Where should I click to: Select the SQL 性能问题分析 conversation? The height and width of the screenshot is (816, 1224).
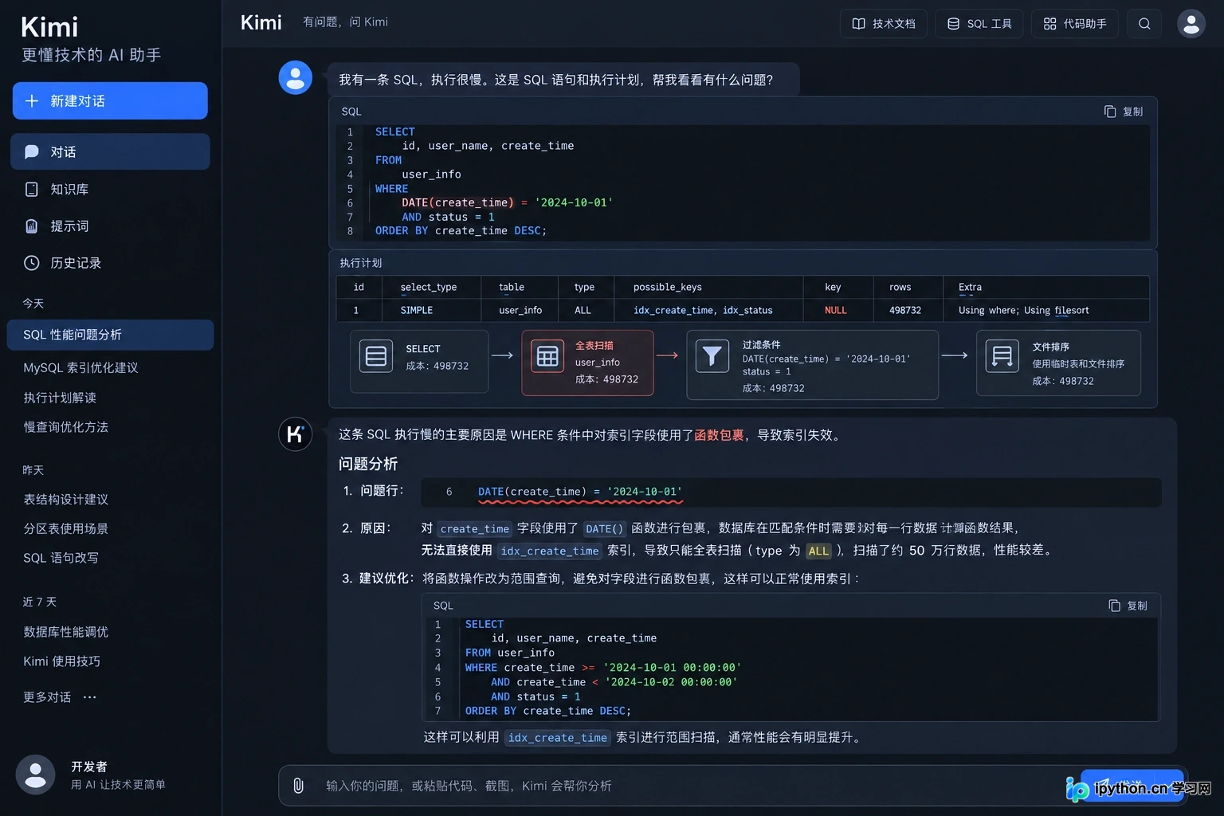pos(110,335)
